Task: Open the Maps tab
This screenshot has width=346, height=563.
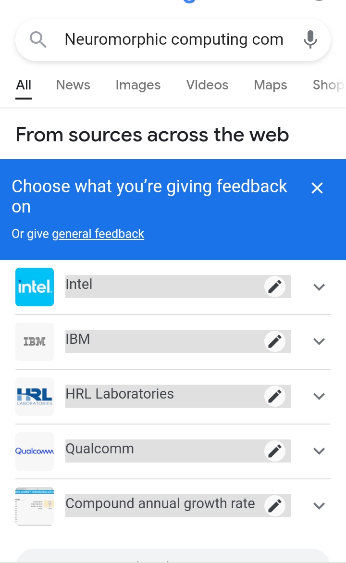Action: coord(271,85)
